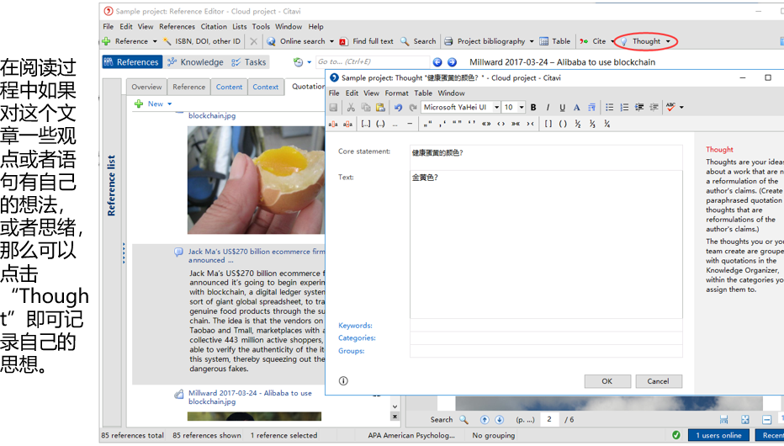Expand the Reference add dropdown arrow
Screen dimensions: 784x446
click(155, 41)
